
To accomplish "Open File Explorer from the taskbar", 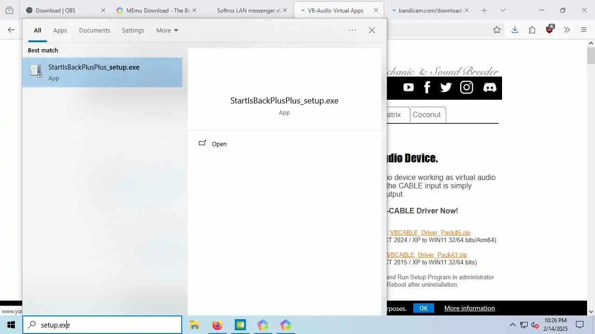I will pyautogui.click(x=194, y=325).
